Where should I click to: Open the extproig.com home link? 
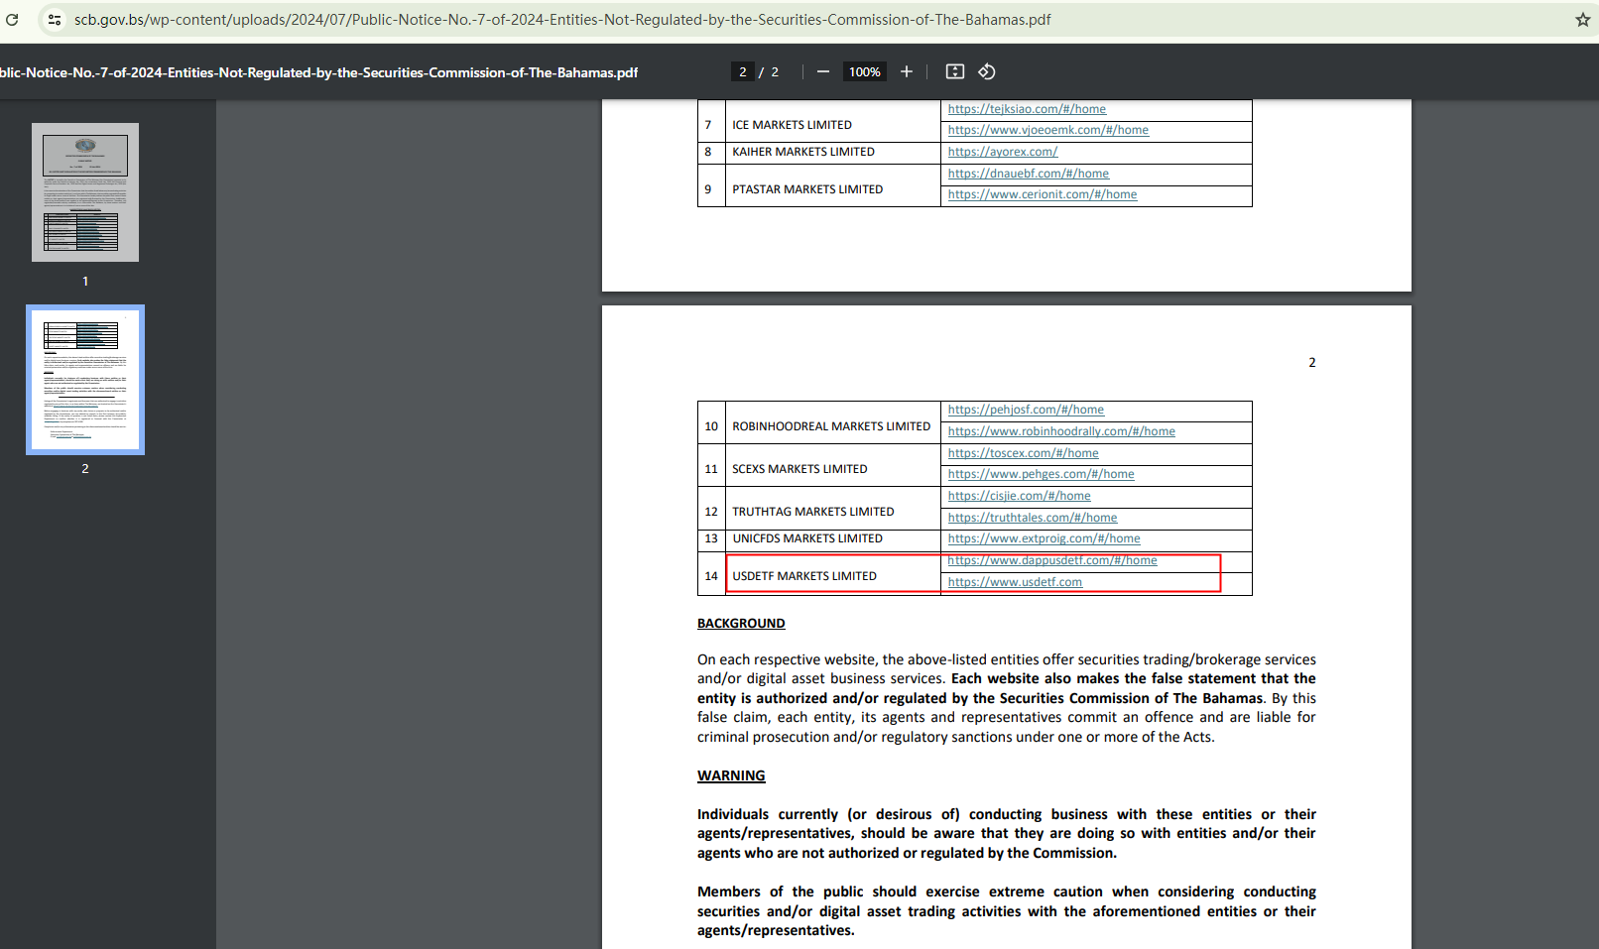pos(1044,538)
